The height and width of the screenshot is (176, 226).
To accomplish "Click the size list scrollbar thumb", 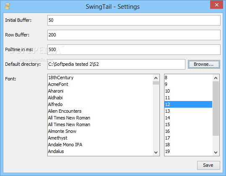I will click(216, 109).
